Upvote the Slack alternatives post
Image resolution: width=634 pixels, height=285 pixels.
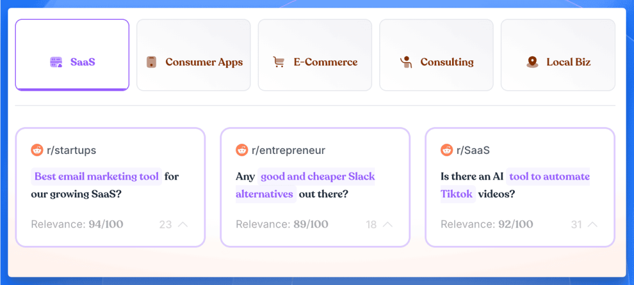pos(387,224)
